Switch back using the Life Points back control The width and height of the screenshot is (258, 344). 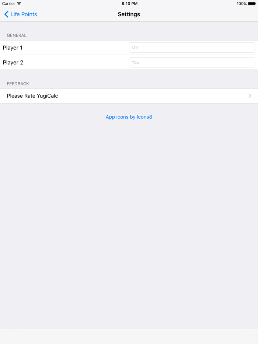click(20, 14)
